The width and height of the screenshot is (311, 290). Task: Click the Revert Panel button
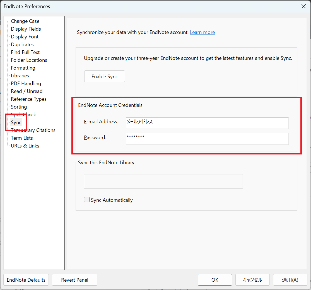coord(74,280)
